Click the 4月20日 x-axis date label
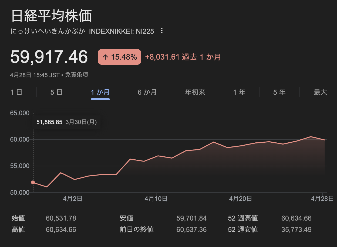The width and height of the screenshot is (337, 247). 240,199
